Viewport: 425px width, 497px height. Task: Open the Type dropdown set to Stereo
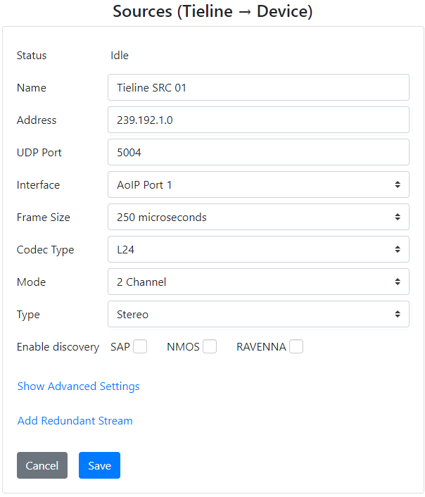[258, 315]
